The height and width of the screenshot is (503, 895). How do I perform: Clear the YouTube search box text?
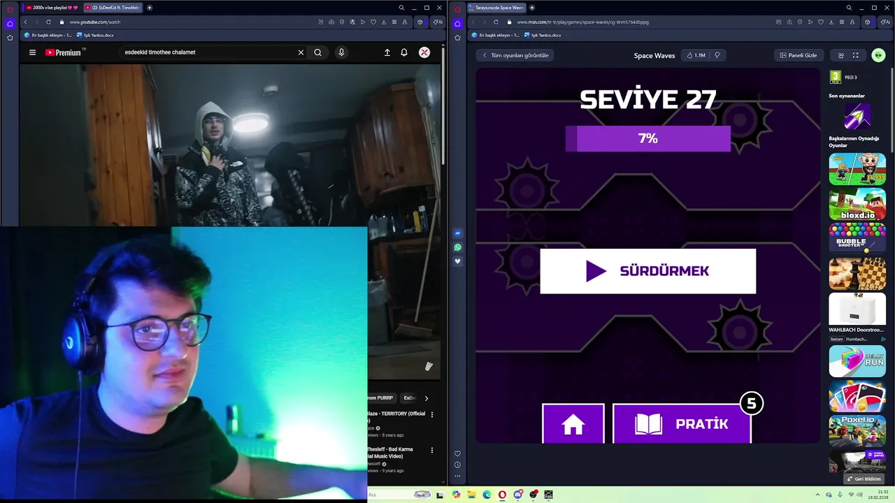301,52
